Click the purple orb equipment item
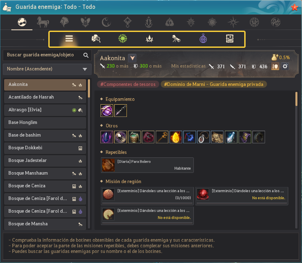The width and height of the screenshot is (302, 263). click(107, 111)
